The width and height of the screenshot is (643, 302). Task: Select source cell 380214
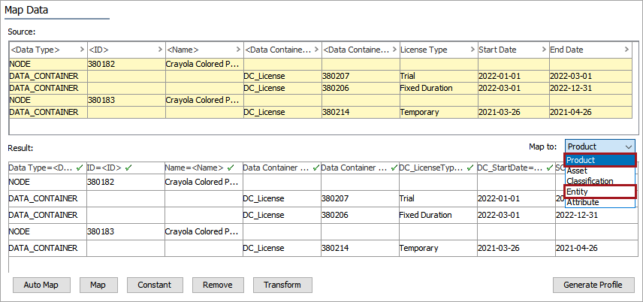coord(361,112)
